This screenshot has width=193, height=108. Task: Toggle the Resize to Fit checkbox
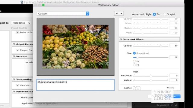click(x=17, y=32)
